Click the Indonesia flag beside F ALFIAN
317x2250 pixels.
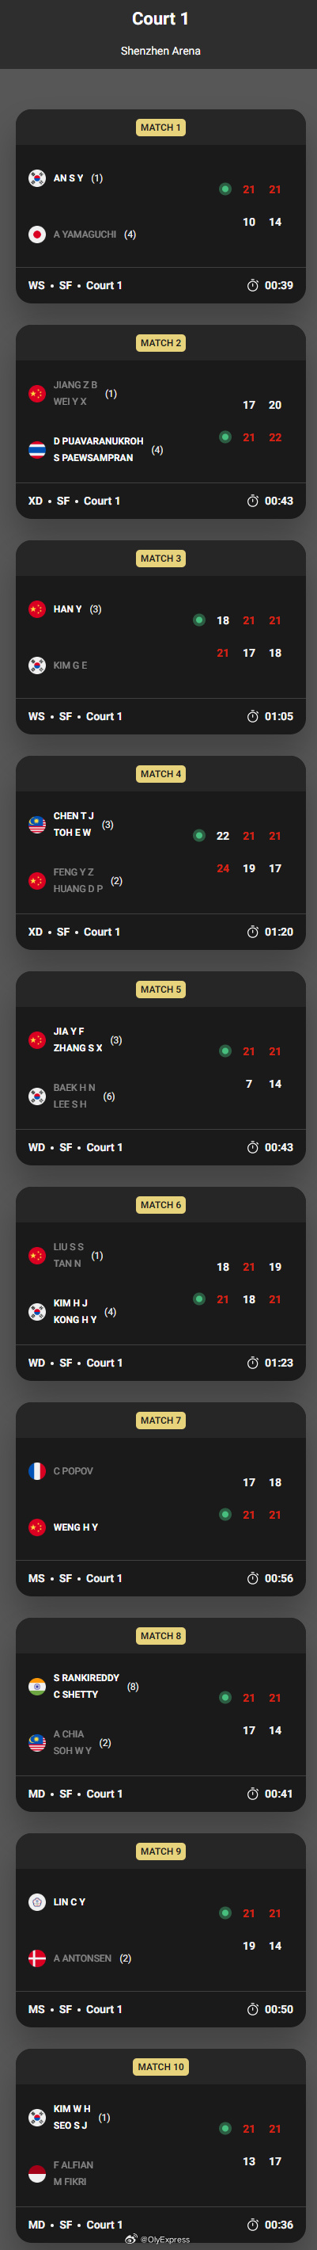[36, 2173]
